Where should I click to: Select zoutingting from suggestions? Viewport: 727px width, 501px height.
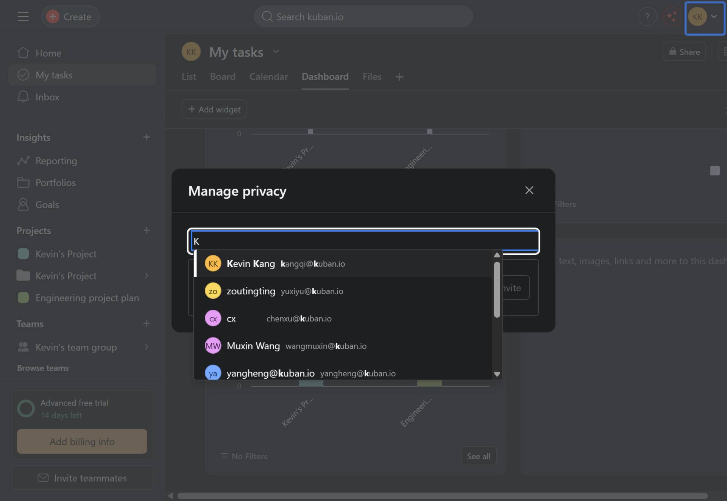click(x=343, y=291)
